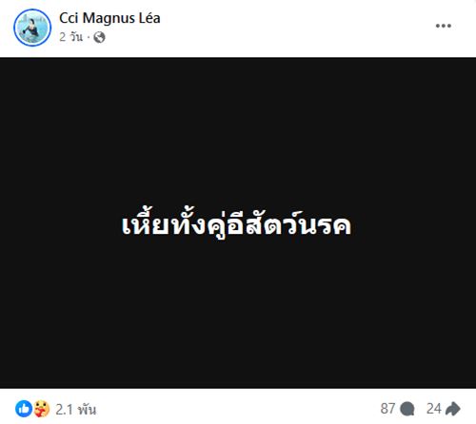Click the word Léa in the poster's name
The width and height of the screenshot is (476, 424).
[x=149, y=18]
